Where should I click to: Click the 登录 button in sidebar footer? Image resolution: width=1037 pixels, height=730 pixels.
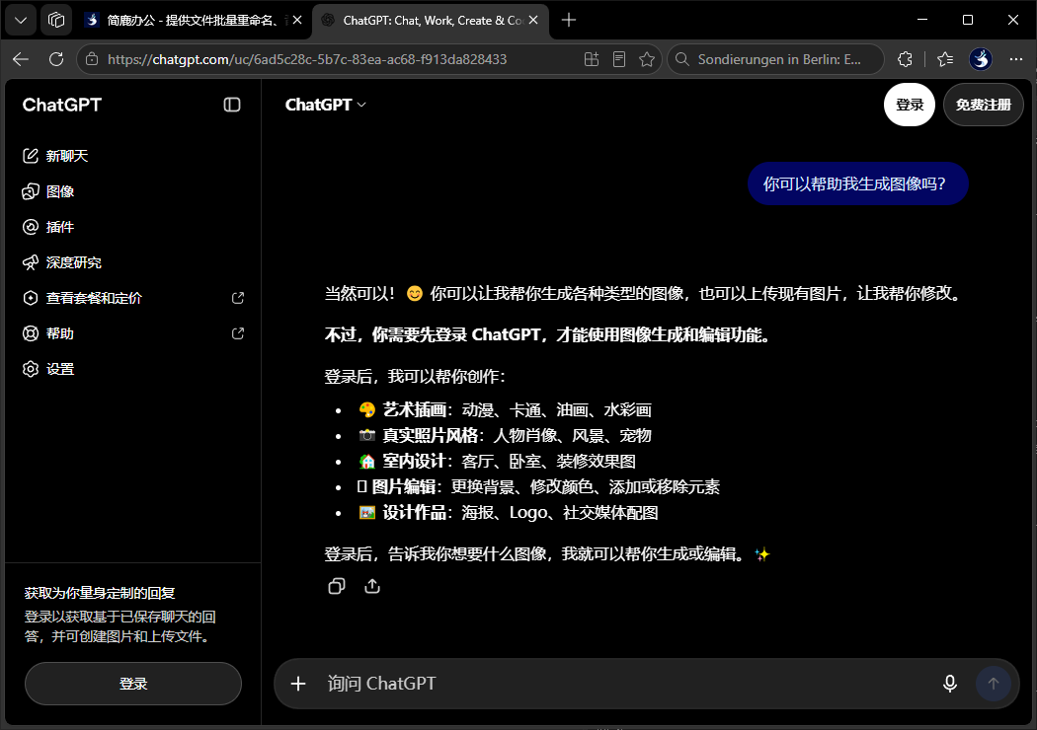click(133, 683)
